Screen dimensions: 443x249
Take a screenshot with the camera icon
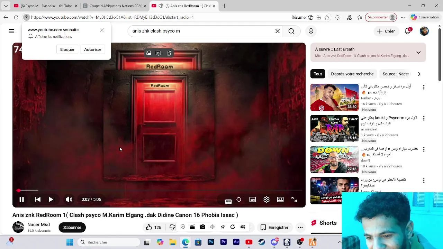[x=202, y=227]
